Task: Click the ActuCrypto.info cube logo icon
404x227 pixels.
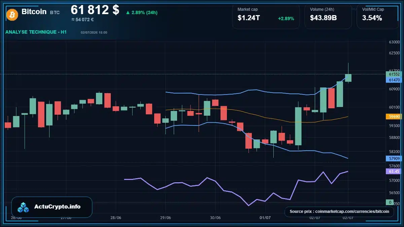Action: [24, 207]
